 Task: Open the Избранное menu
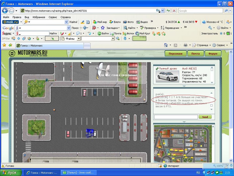[x=39, y=17]
